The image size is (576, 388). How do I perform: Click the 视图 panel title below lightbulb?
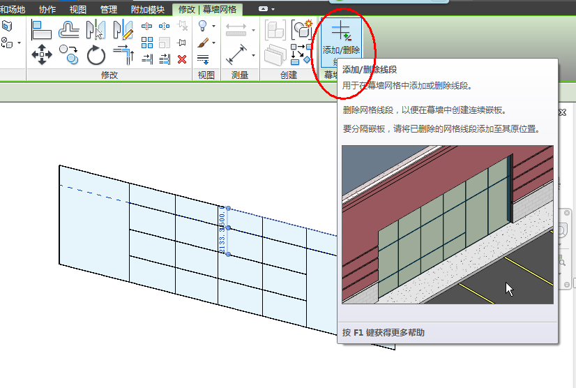click(206, 75)
